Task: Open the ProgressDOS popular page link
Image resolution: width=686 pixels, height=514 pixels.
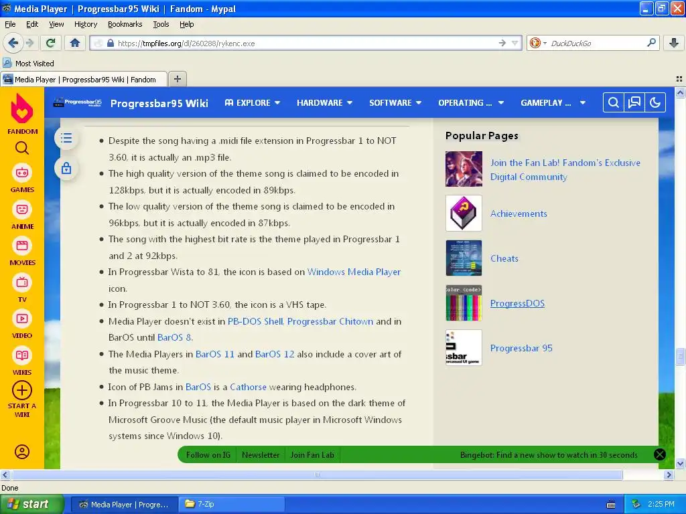Action: pyautogui.click(x=517, y=303)
